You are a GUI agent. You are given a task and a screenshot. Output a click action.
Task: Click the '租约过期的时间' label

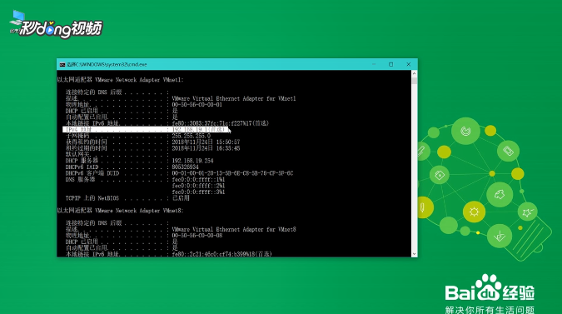[86, 148]
